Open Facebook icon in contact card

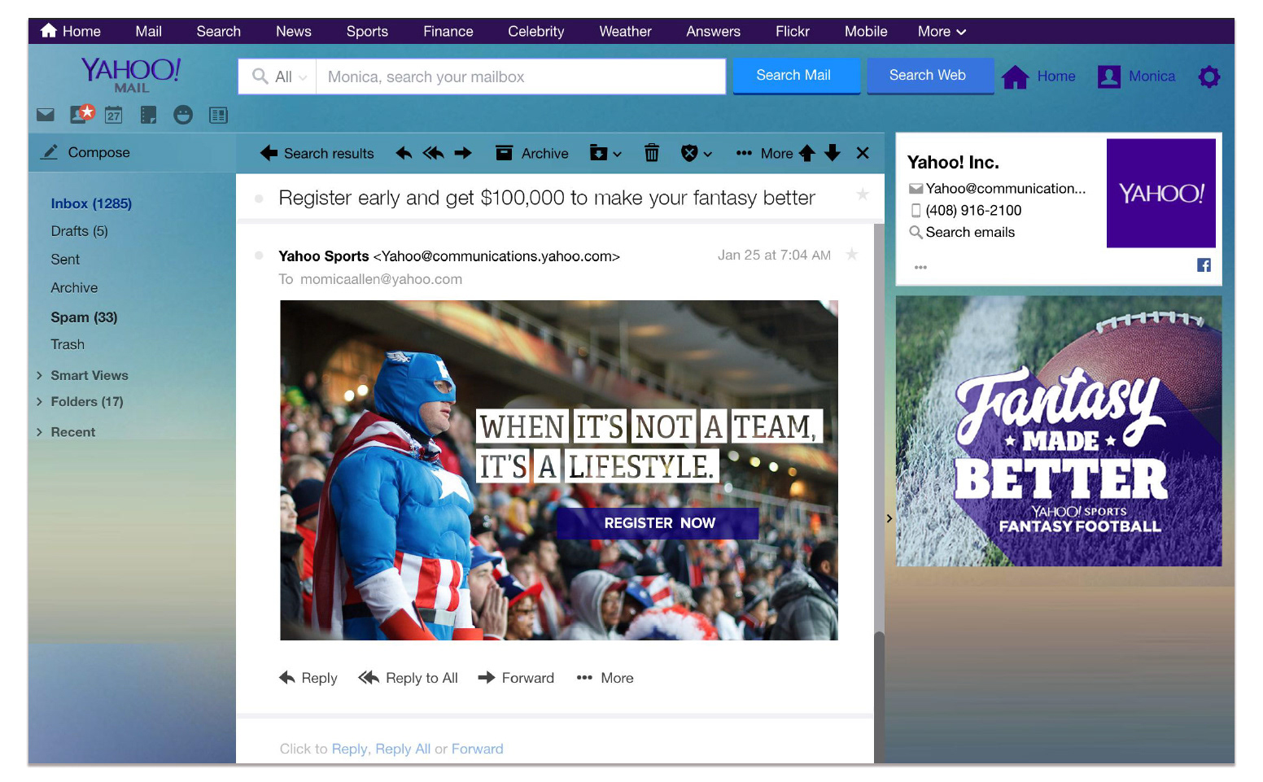click(x=1204, y=265)
